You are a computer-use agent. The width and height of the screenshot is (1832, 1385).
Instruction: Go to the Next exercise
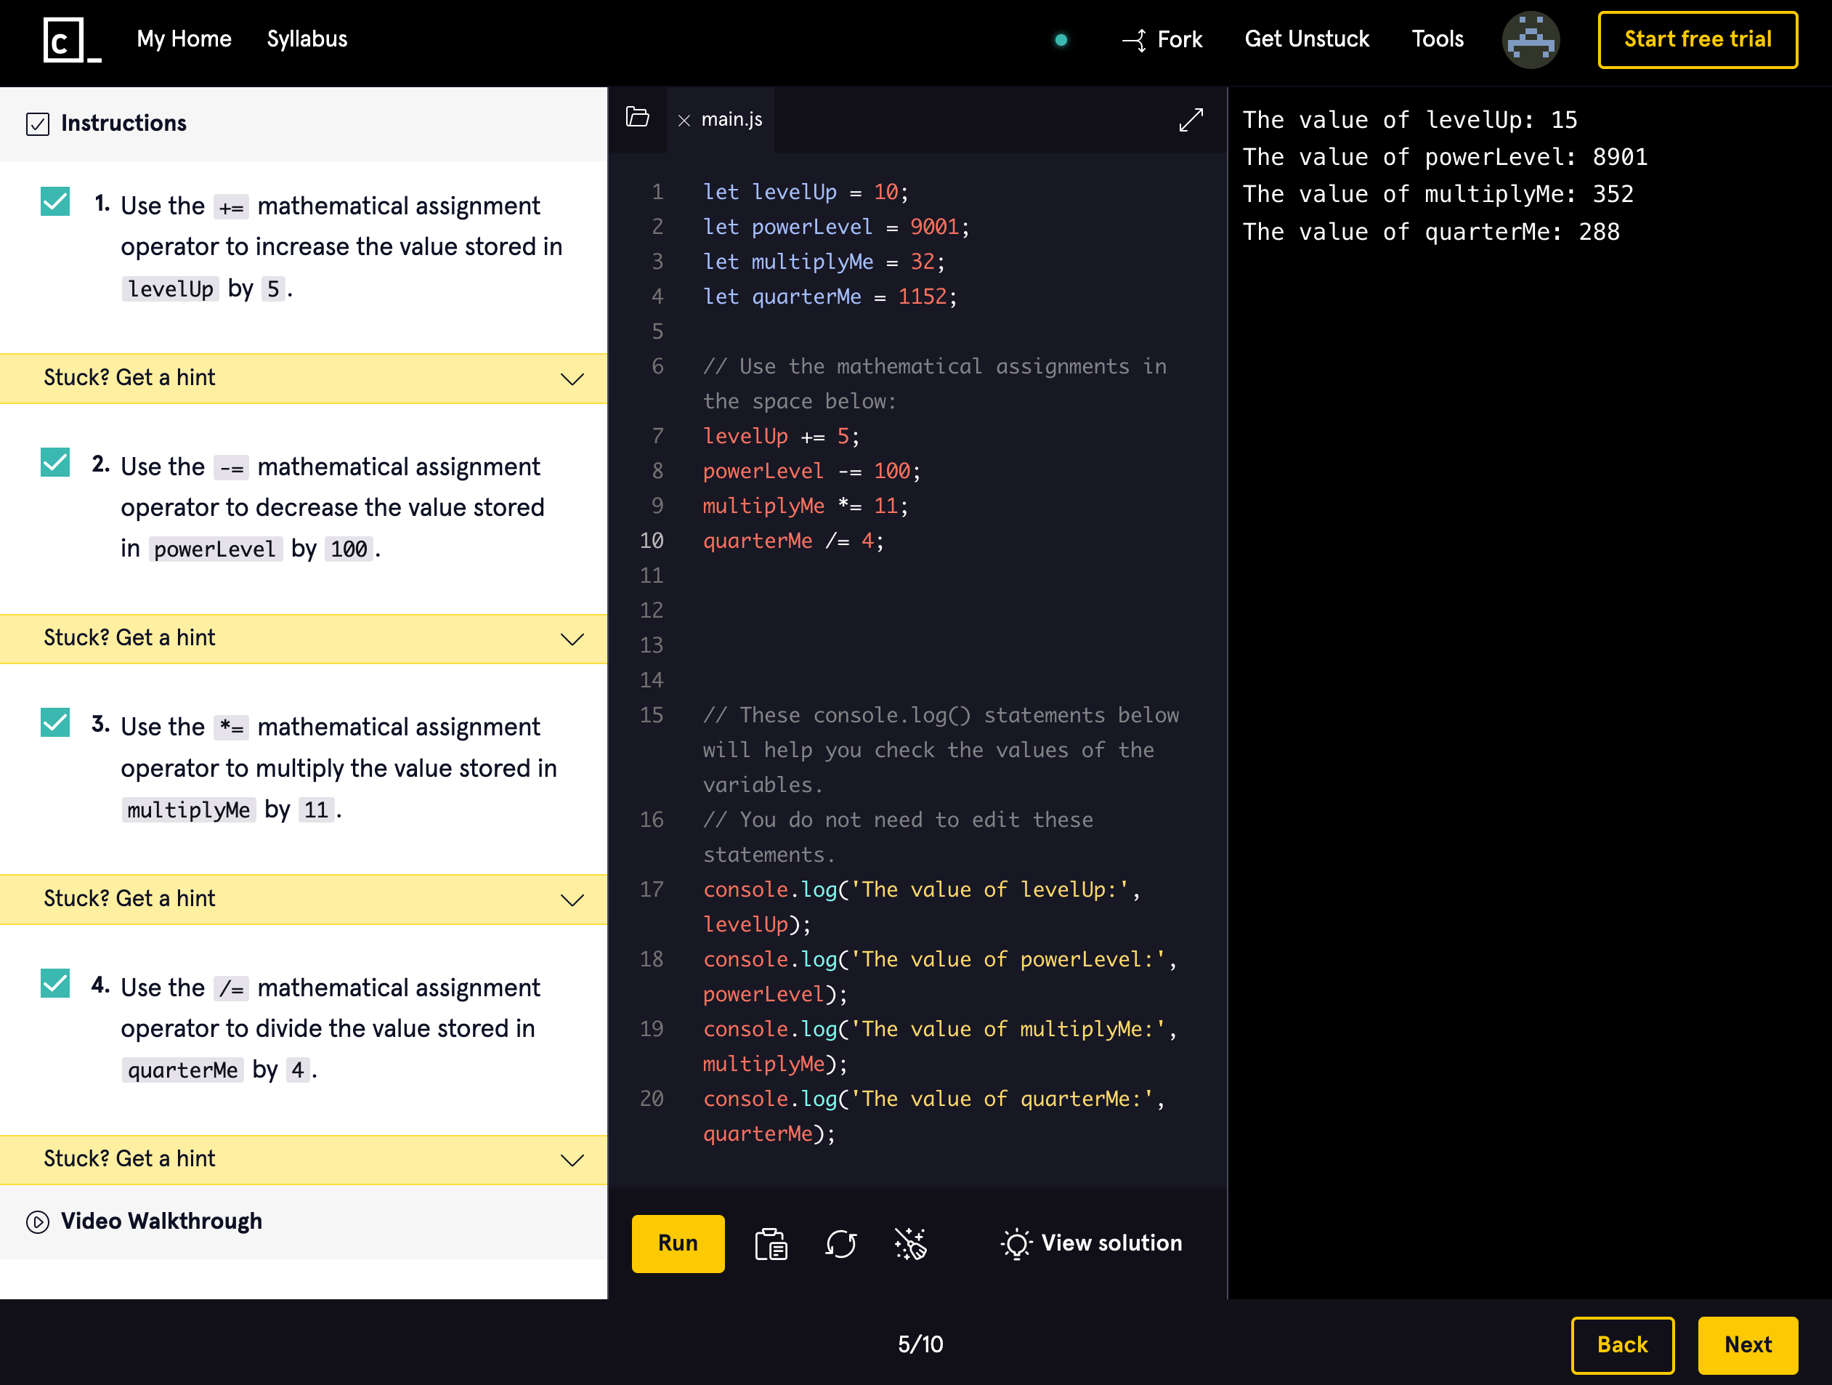[x=1747, y=1344]
